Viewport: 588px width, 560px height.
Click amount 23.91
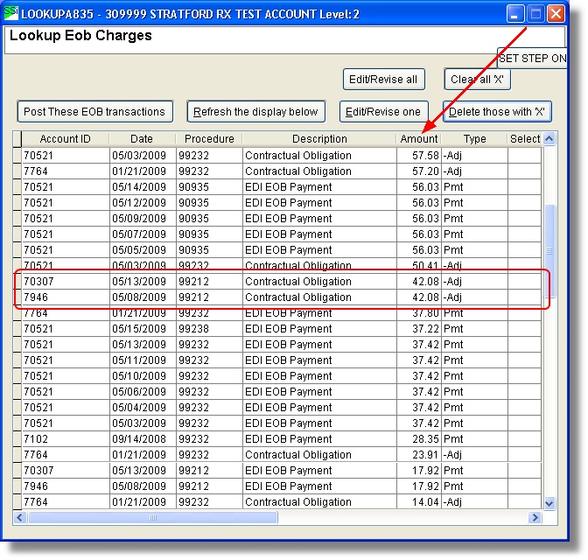425,455
